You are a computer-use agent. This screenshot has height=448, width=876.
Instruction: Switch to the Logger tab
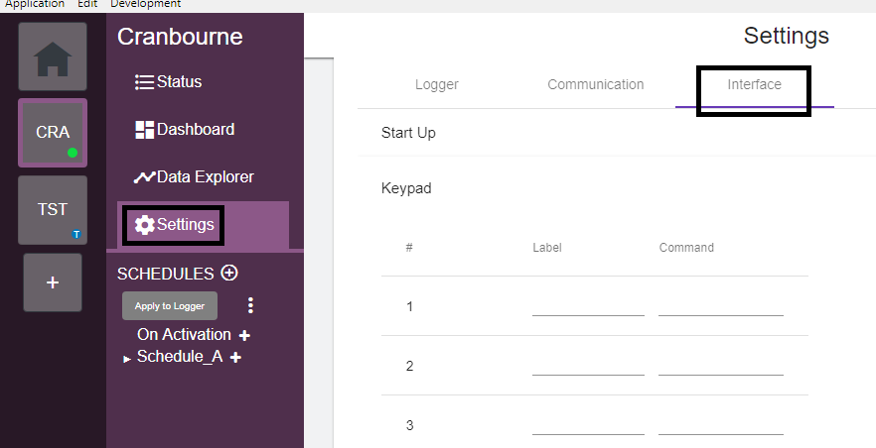click(436, 84)
